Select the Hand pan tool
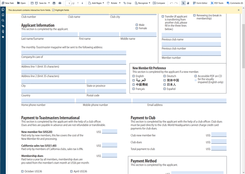The image size is (245, 174). coord(188,3)
